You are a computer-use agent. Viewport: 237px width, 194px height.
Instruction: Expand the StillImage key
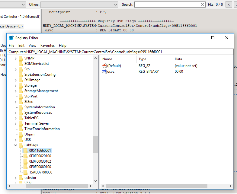[16, 80]
